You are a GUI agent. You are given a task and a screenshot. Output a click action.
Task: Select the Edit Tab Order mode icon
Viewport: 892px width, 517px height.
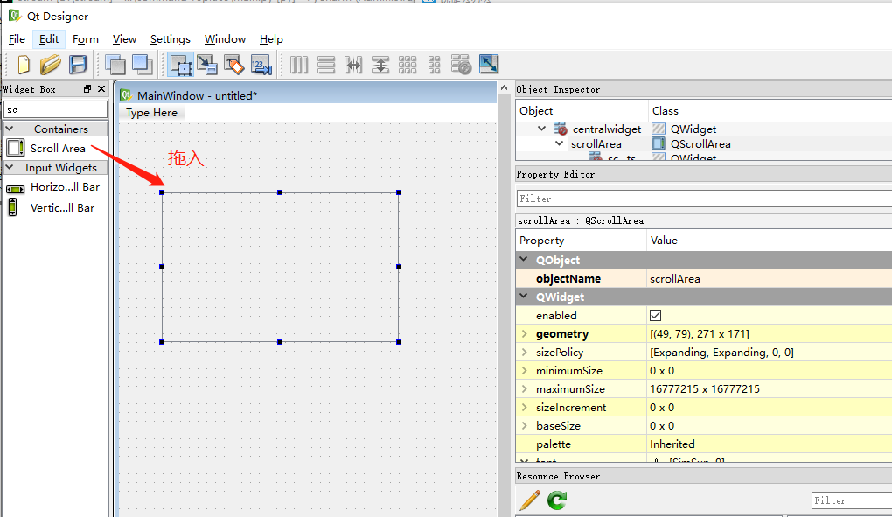point(261,65)
